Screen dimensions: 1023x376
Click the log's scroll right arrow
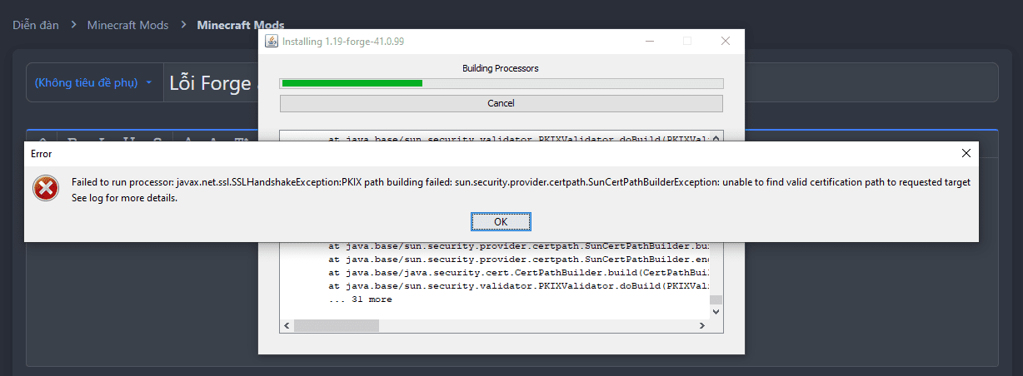pyautogui.click(x=702, y=325)
